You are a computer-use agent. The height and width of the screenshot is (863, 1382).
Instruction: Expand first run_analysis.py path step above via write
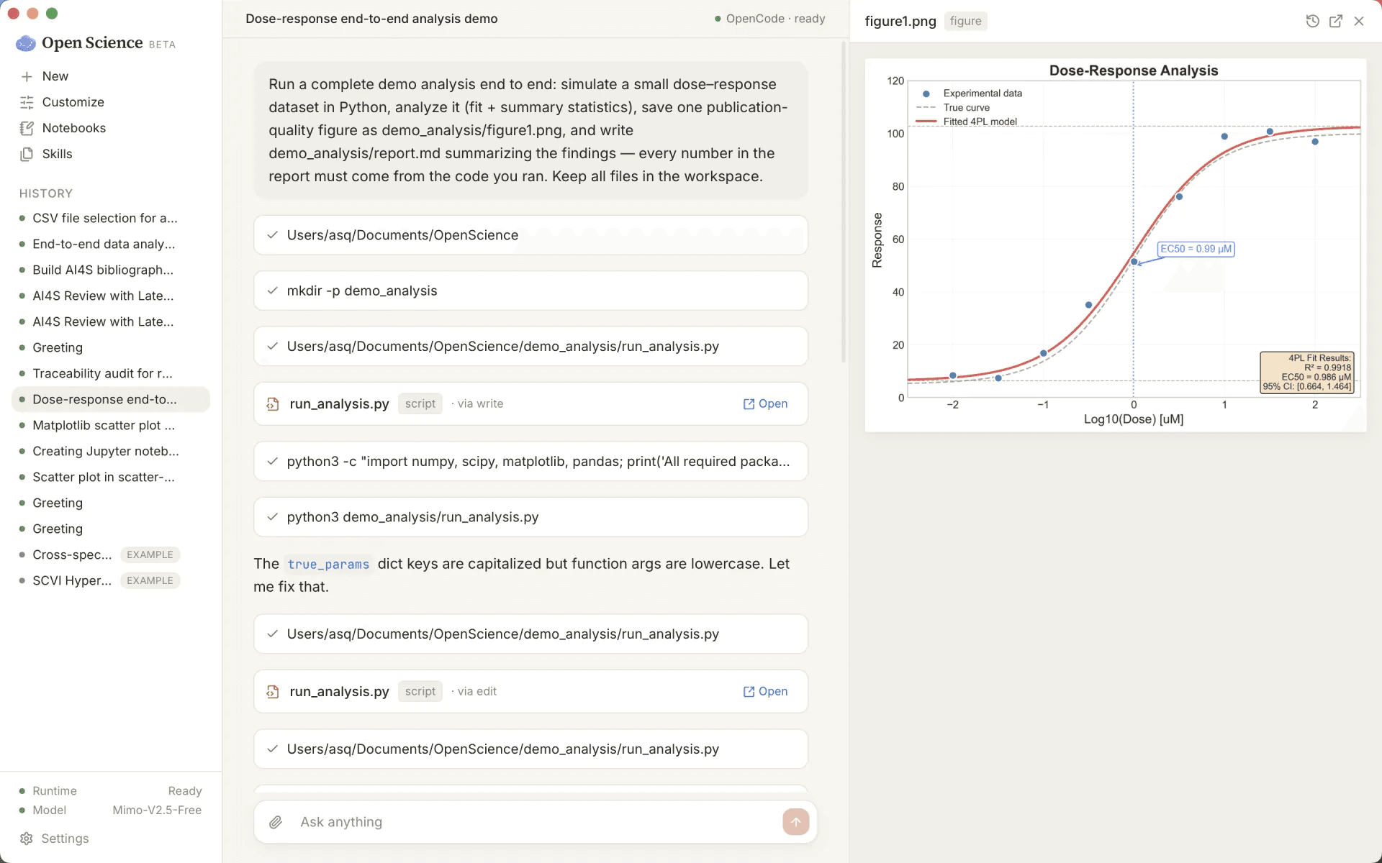(530, 347)
